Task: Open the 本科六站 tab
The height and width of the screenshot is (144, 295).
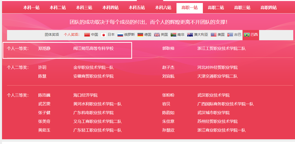Action: [163, 8]
